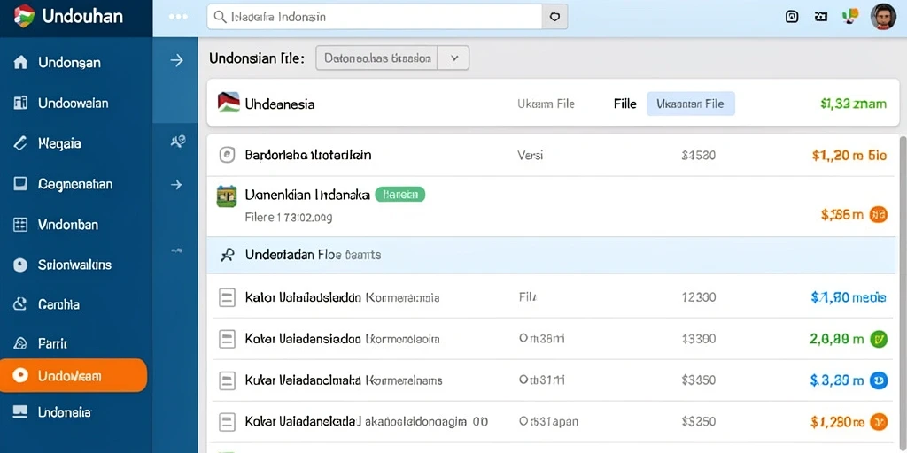The image size is (907, 453).
Task: Click document icon in $1,80 medis row
Action: (228, 298)
